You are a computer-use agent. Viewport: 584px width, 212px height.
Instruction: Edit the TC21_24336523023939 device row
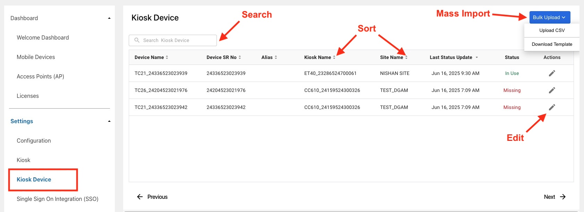552,73
